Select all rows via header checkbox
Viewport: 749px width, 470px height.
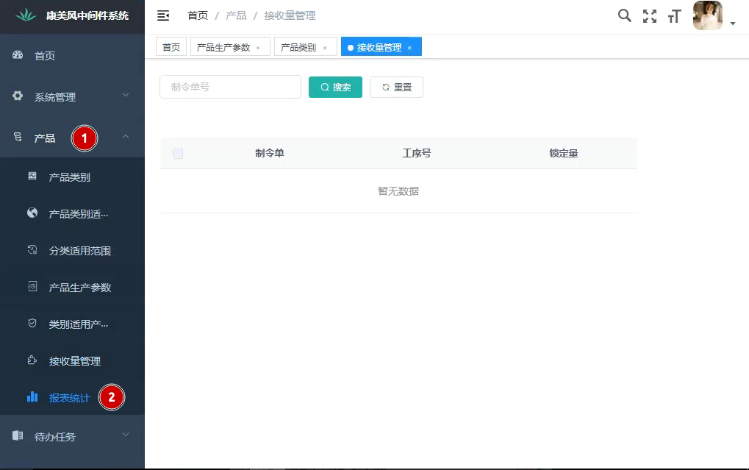pyautogui.click(x=178, y=154)
